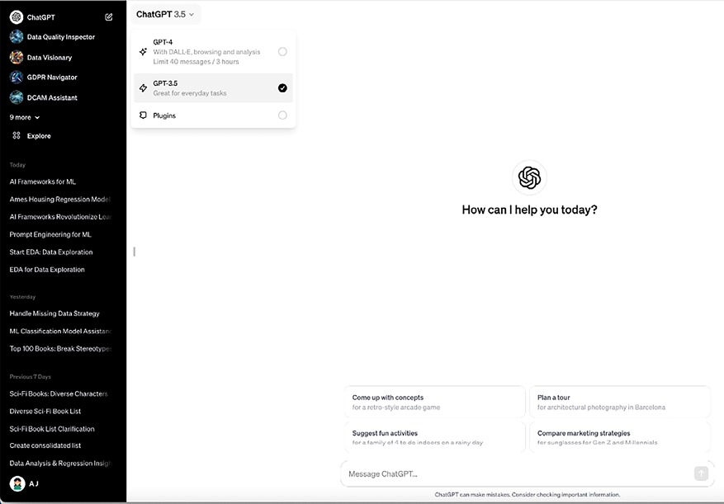Click the sidebar collapse handle
724x504 pixels.
(x=135, y=252)
